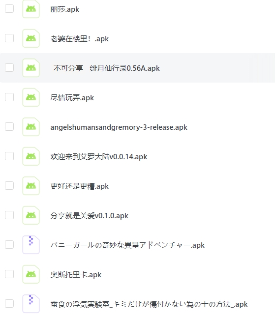
Task: Open file name angelshumansandgremory-3-release.apk
Action: point(119,127)
